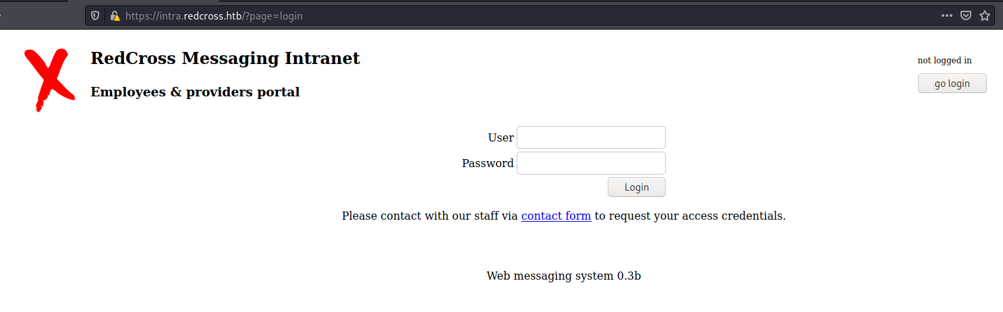The width and height of the screenshot is (1003, 312).
Task: Click the "go login" button
Action: click(x=952, y=84)
